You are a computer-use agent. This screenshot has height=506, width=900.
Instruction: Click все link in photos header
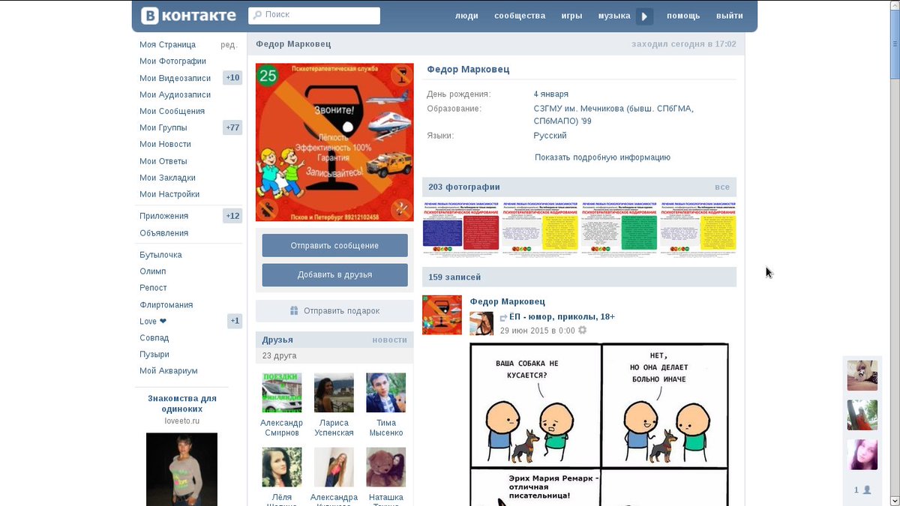(x=722, y=187)
